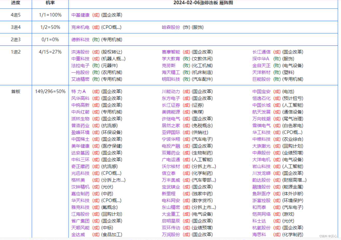Image resolution: width=341 pixels, height=240 pixels.
Task: Click 东方电子 stock link
Action: 171,98
